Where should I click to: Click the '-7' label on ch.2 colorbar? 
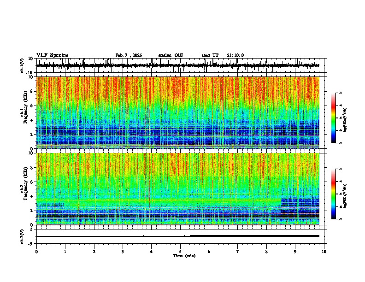(x=340, y=219)
